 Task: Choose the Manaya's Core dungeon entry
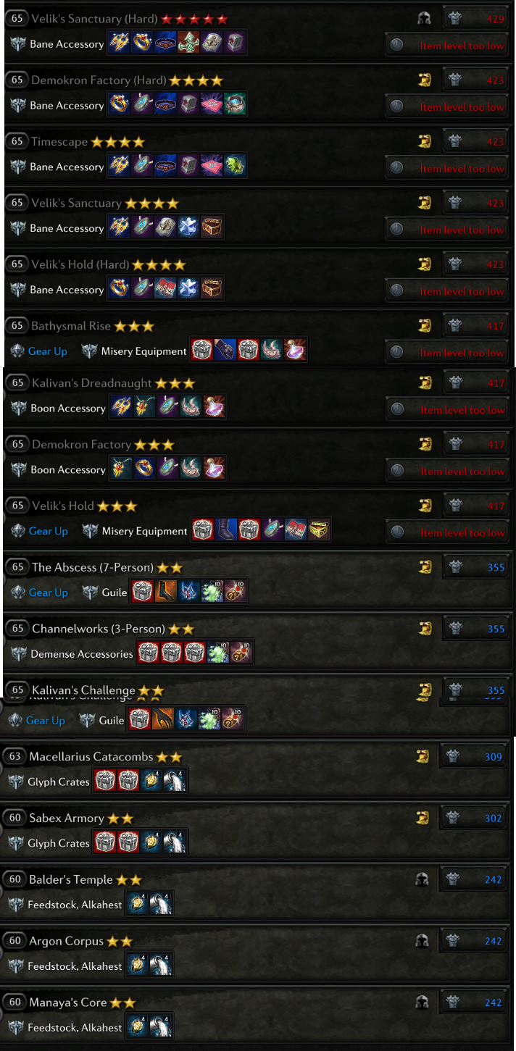256,1015
